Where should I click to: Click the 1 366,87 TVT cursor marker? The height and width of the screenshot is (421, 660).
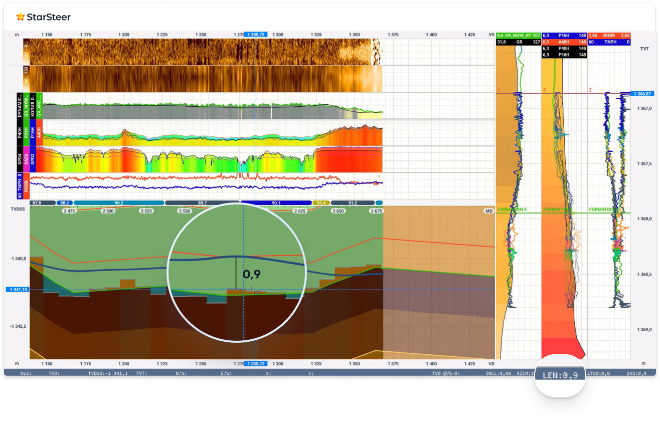[642, 94]
